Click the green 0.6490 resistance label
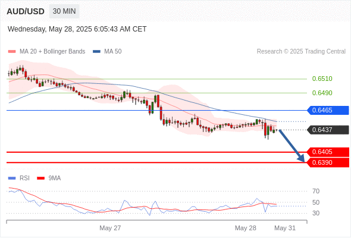Viewport: 351px width, 238px height. click(322, 93)
